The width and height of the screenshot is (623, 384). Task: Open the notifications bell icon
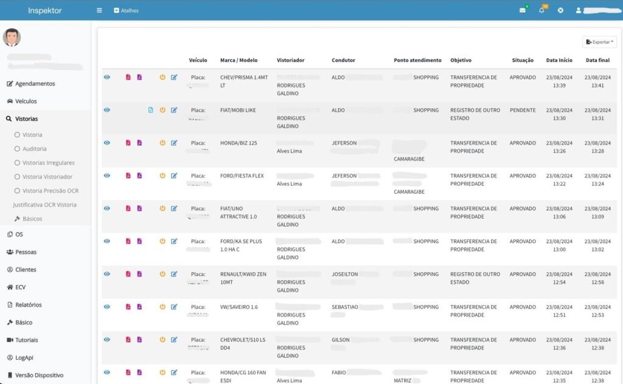[541, 10]
